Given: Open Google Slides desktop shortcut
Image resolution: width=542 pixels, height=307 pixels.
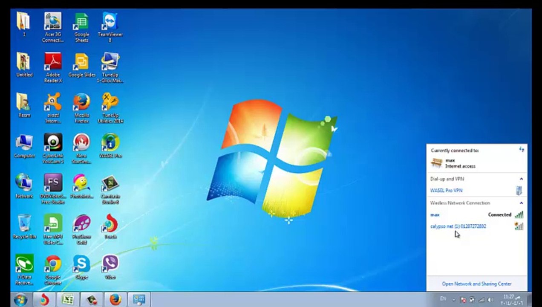Looking at the screenshot, I should pyautogui.click(x=82, y=65).
